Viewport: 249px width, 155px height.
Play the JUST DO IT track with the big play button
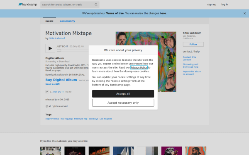[x=50, y=48]
